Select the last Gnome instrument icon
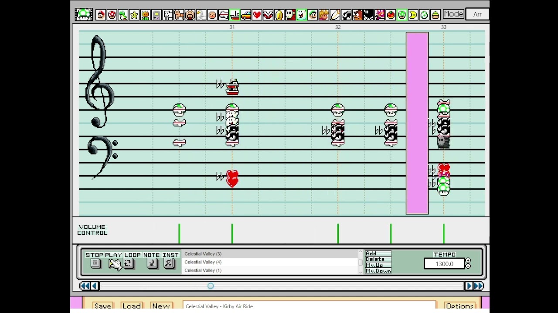558x313 pixels. pyautogui.click(x=435, y=15)
